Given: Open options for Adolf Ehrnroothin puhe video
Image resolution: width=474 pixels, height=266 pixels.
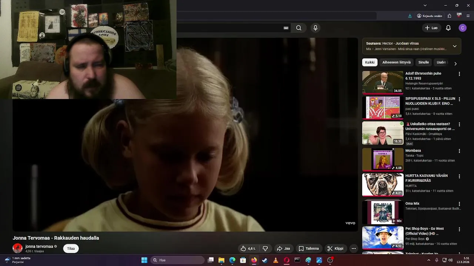Looking at the screenshot, I should [x=459, y=74].
